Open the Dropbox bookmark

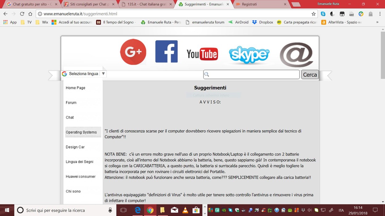click(x=263, y=22)
